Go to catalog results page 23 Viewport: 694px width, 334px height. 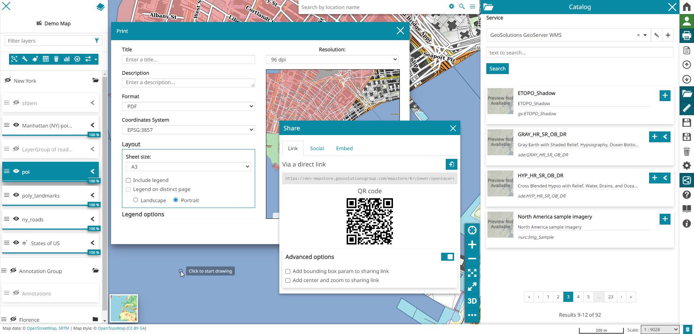point(611,297)
